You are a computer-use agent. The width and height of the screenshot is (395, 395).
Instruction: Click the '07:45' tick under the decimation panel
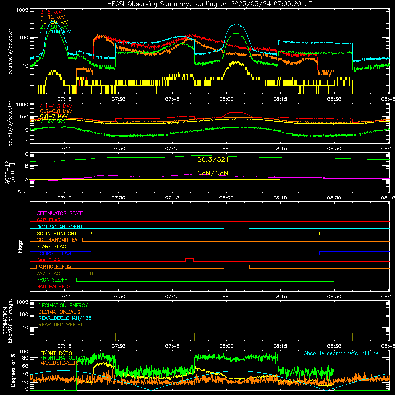click(x=172, y=346)
